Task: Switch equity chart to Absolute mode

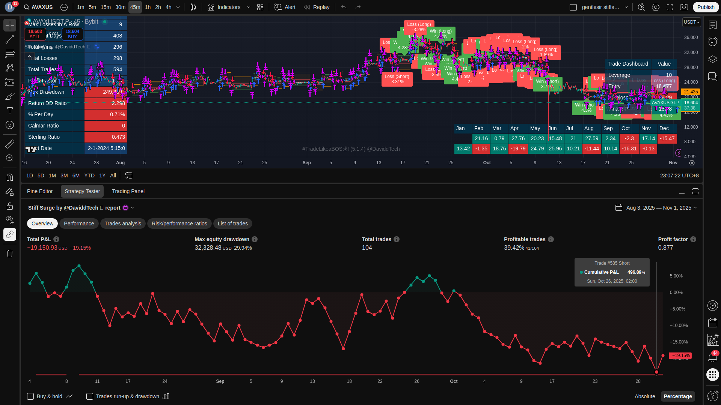Action: [644, 396]
